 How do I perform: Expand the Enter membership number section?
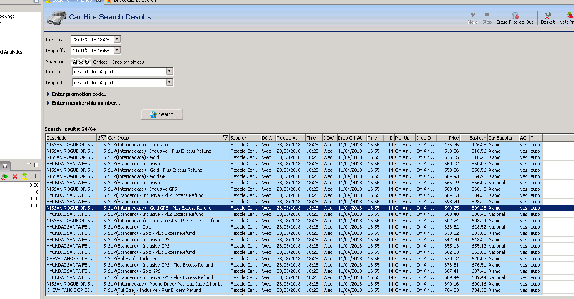(85, 103)
